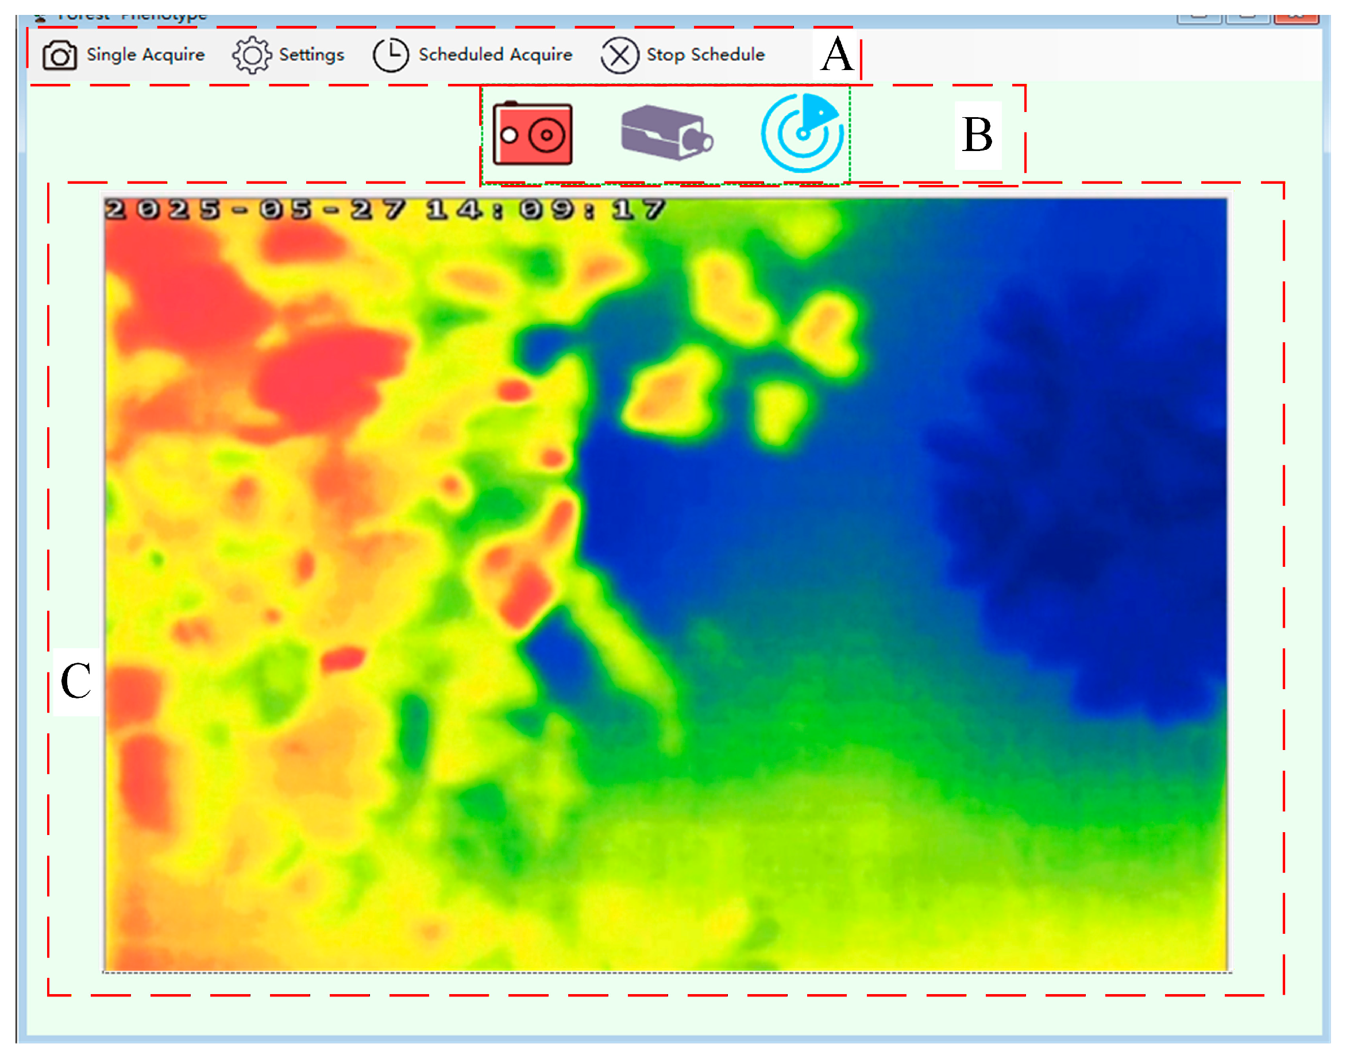Select the gray surveillance camera icon
The image size is (1346, 1059).
667,133
